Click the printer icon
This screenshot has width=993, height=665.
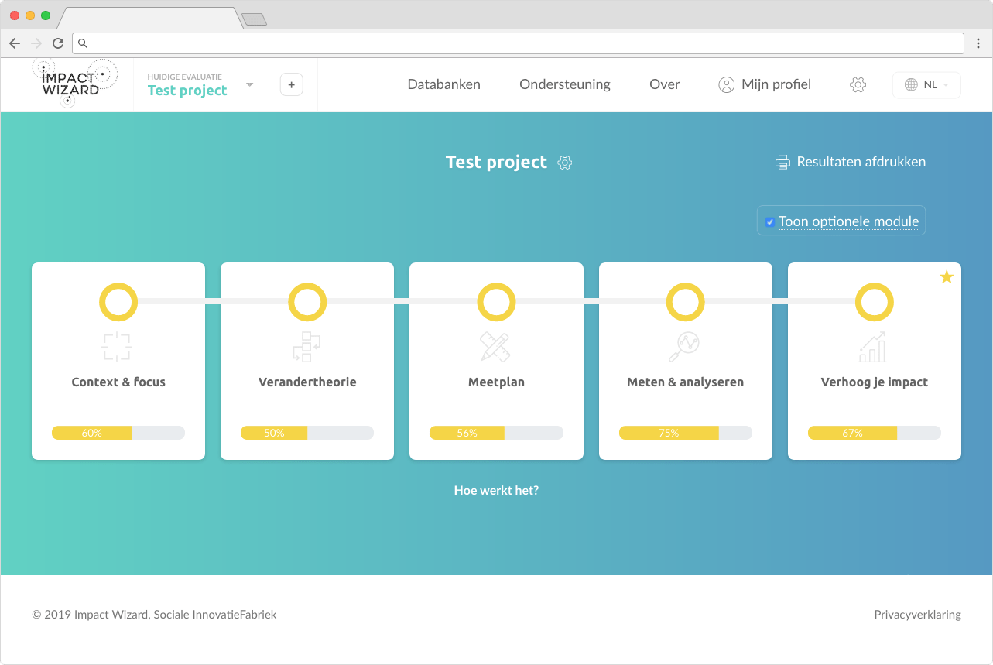(782, 163)
